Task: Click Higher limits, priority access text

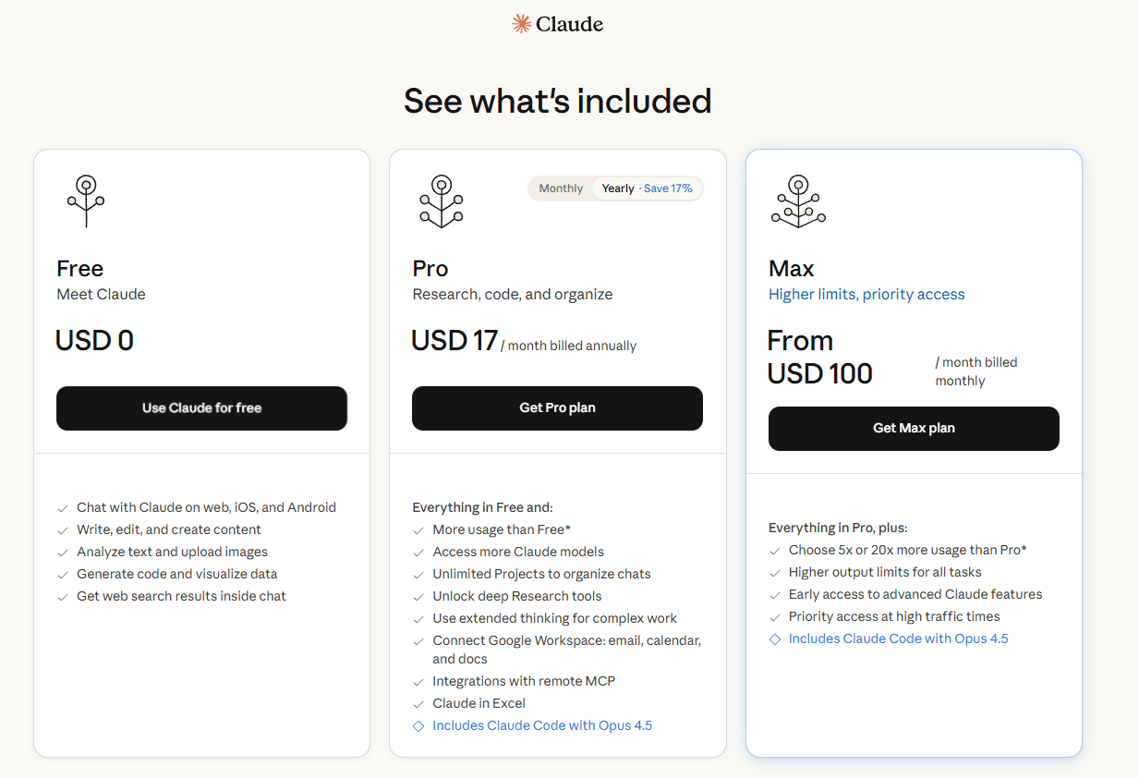Action: tap(866, 295)
